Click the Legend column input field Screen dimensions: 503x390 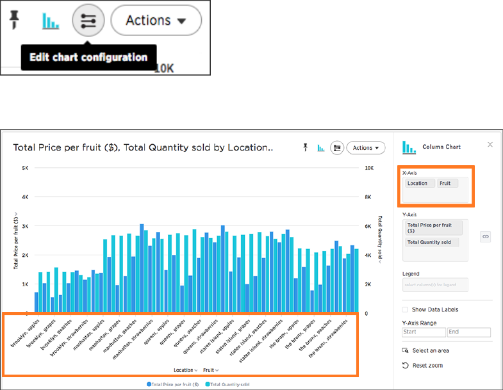click(x=435, y=285)
